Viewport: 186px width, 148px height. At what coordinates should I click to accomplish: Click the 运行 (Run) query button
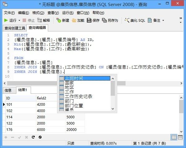(x=10, y=20)
